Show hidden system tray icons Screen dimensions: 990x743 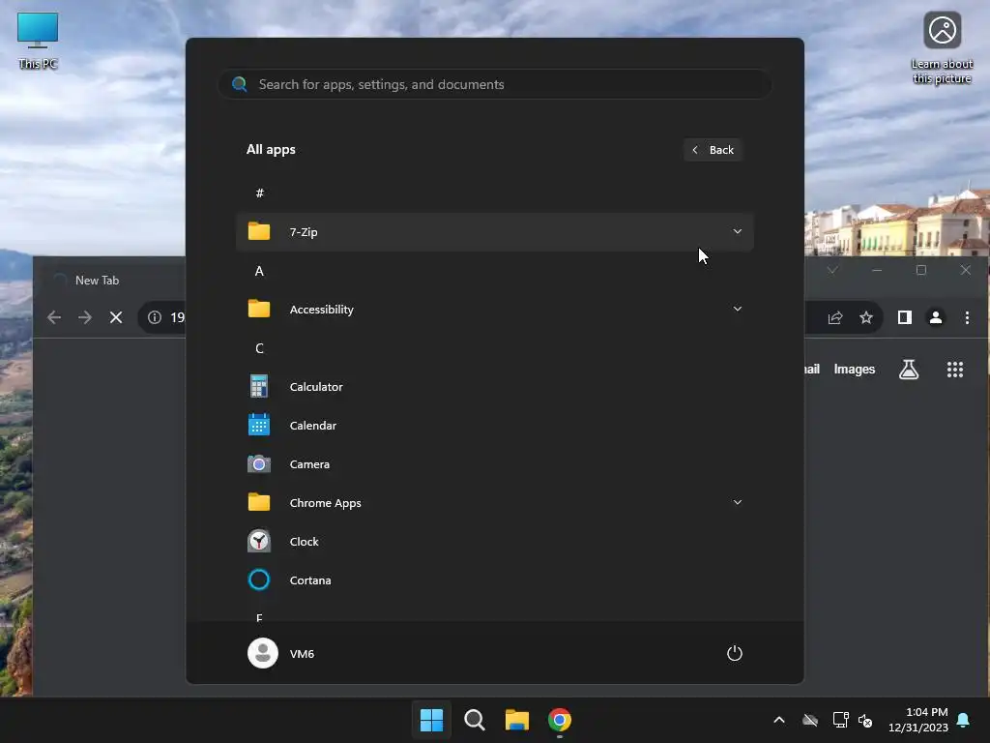pos(779,720)
